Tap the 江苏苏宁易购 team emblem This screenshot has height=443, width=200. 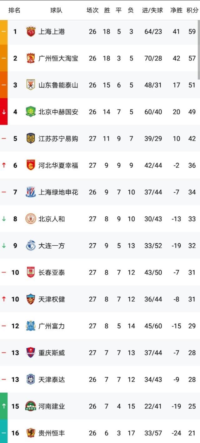(x=31, y=139)
